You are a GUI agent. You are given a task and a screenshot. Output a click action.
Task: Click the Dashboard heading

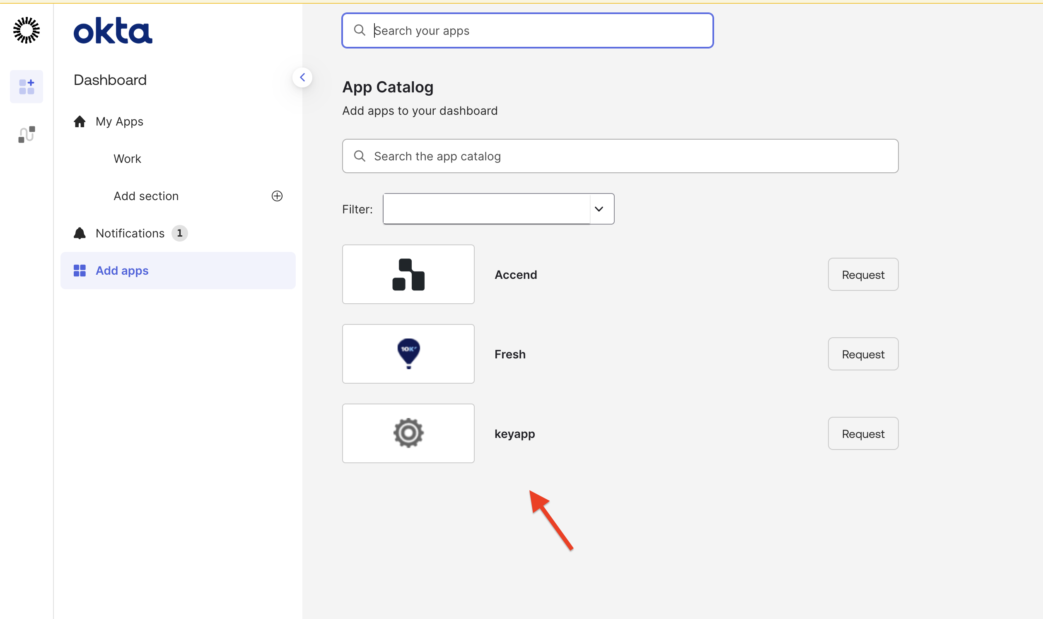point(110,80)
